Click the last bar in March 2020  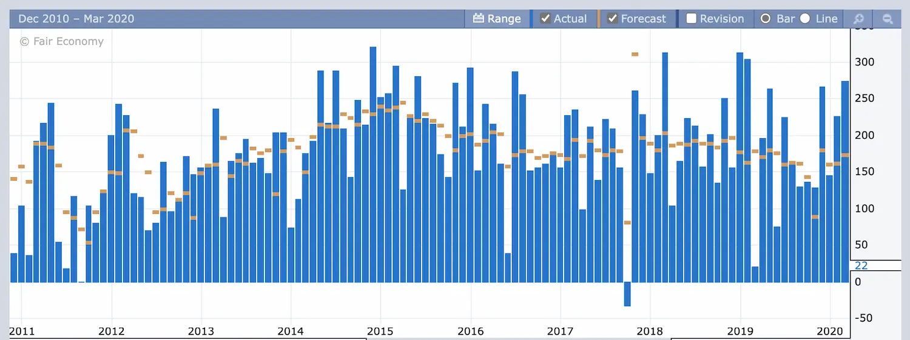point(844,182)
